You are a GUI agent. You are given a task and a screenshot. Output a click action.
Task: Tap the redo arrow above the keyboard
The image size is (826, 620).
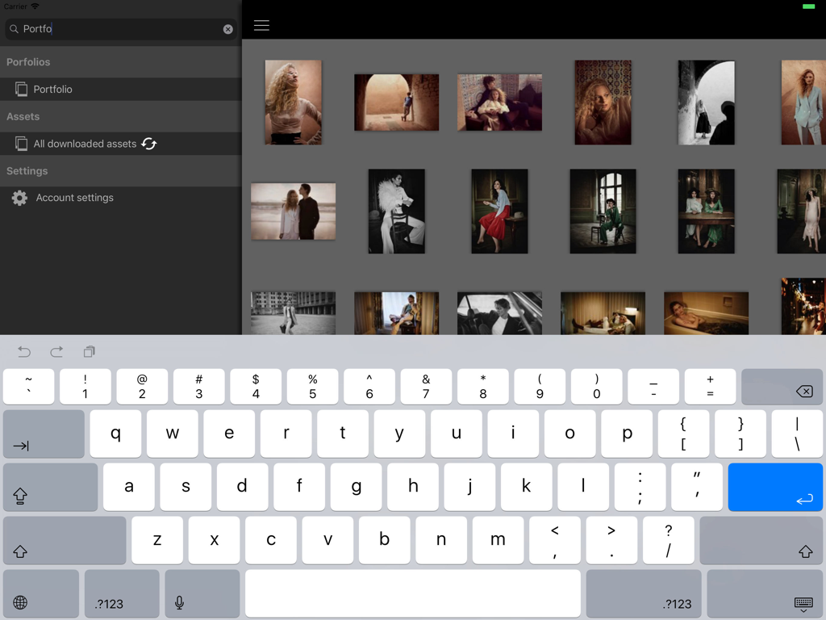(56, 351)
